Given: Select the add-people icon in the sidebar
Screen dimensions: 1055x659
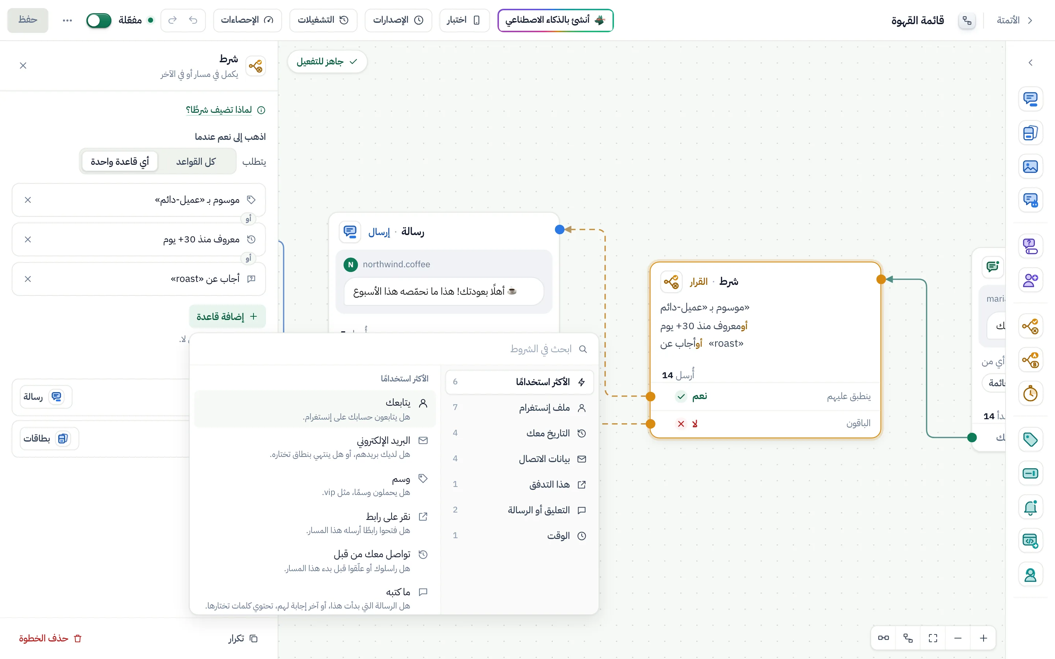Looking at the screenshot, I should pos(1030,280).
